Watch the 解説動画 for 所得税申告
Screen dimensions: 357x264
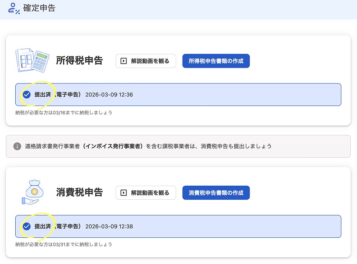point(146,61)
